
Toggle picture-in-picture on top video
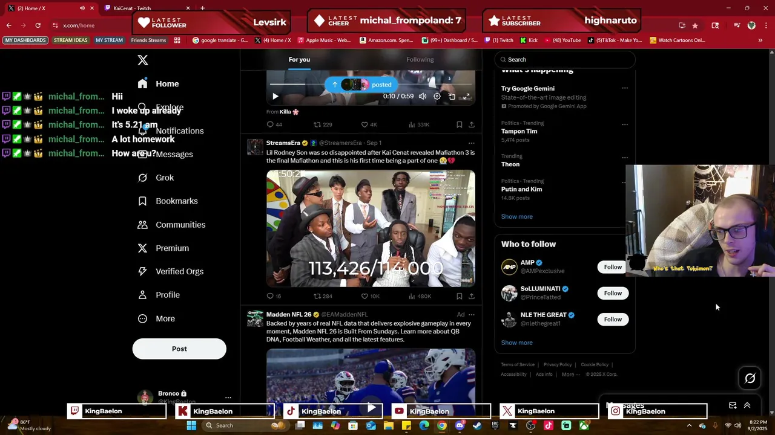tap(452, 96)
